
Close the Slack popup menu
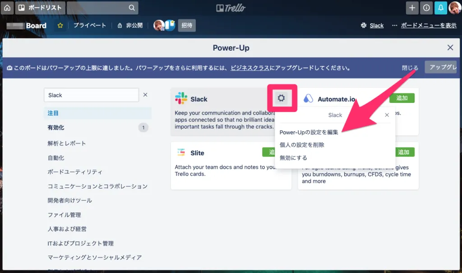coord(387,115)
